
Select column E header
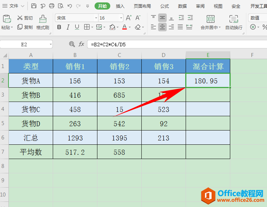click(208, 55)
